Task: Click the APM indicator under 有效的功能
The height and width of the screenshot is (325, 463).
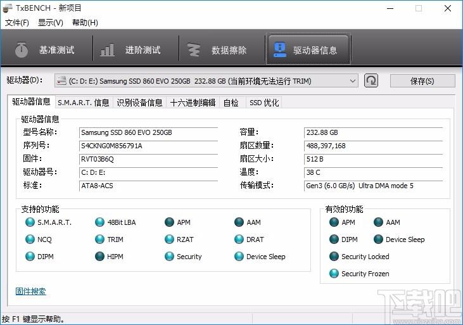Action: point(334,222)
